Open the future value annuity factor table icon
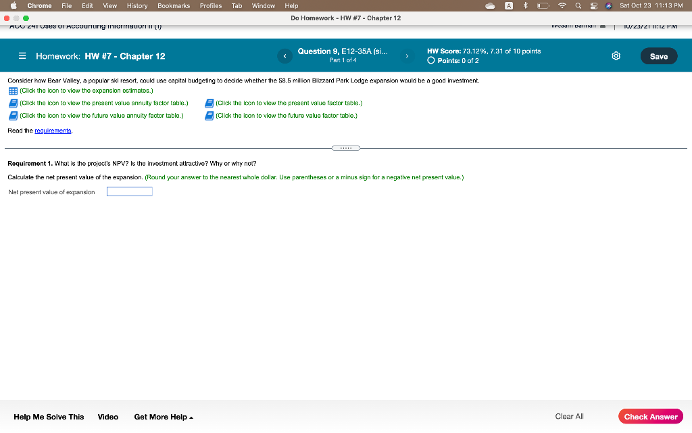 click(13, 115)
